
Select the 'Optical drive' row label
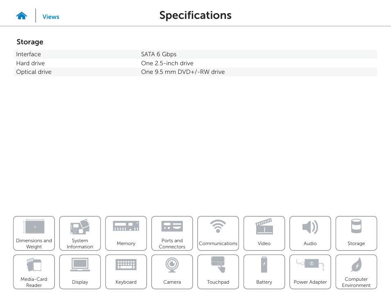click(34, 72)
